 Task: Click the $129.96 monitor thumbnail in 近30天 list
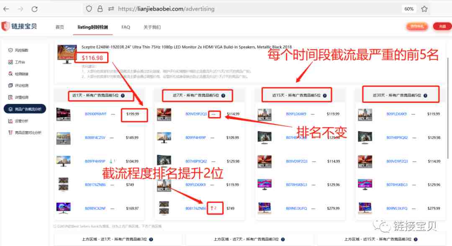pos(365,184)
